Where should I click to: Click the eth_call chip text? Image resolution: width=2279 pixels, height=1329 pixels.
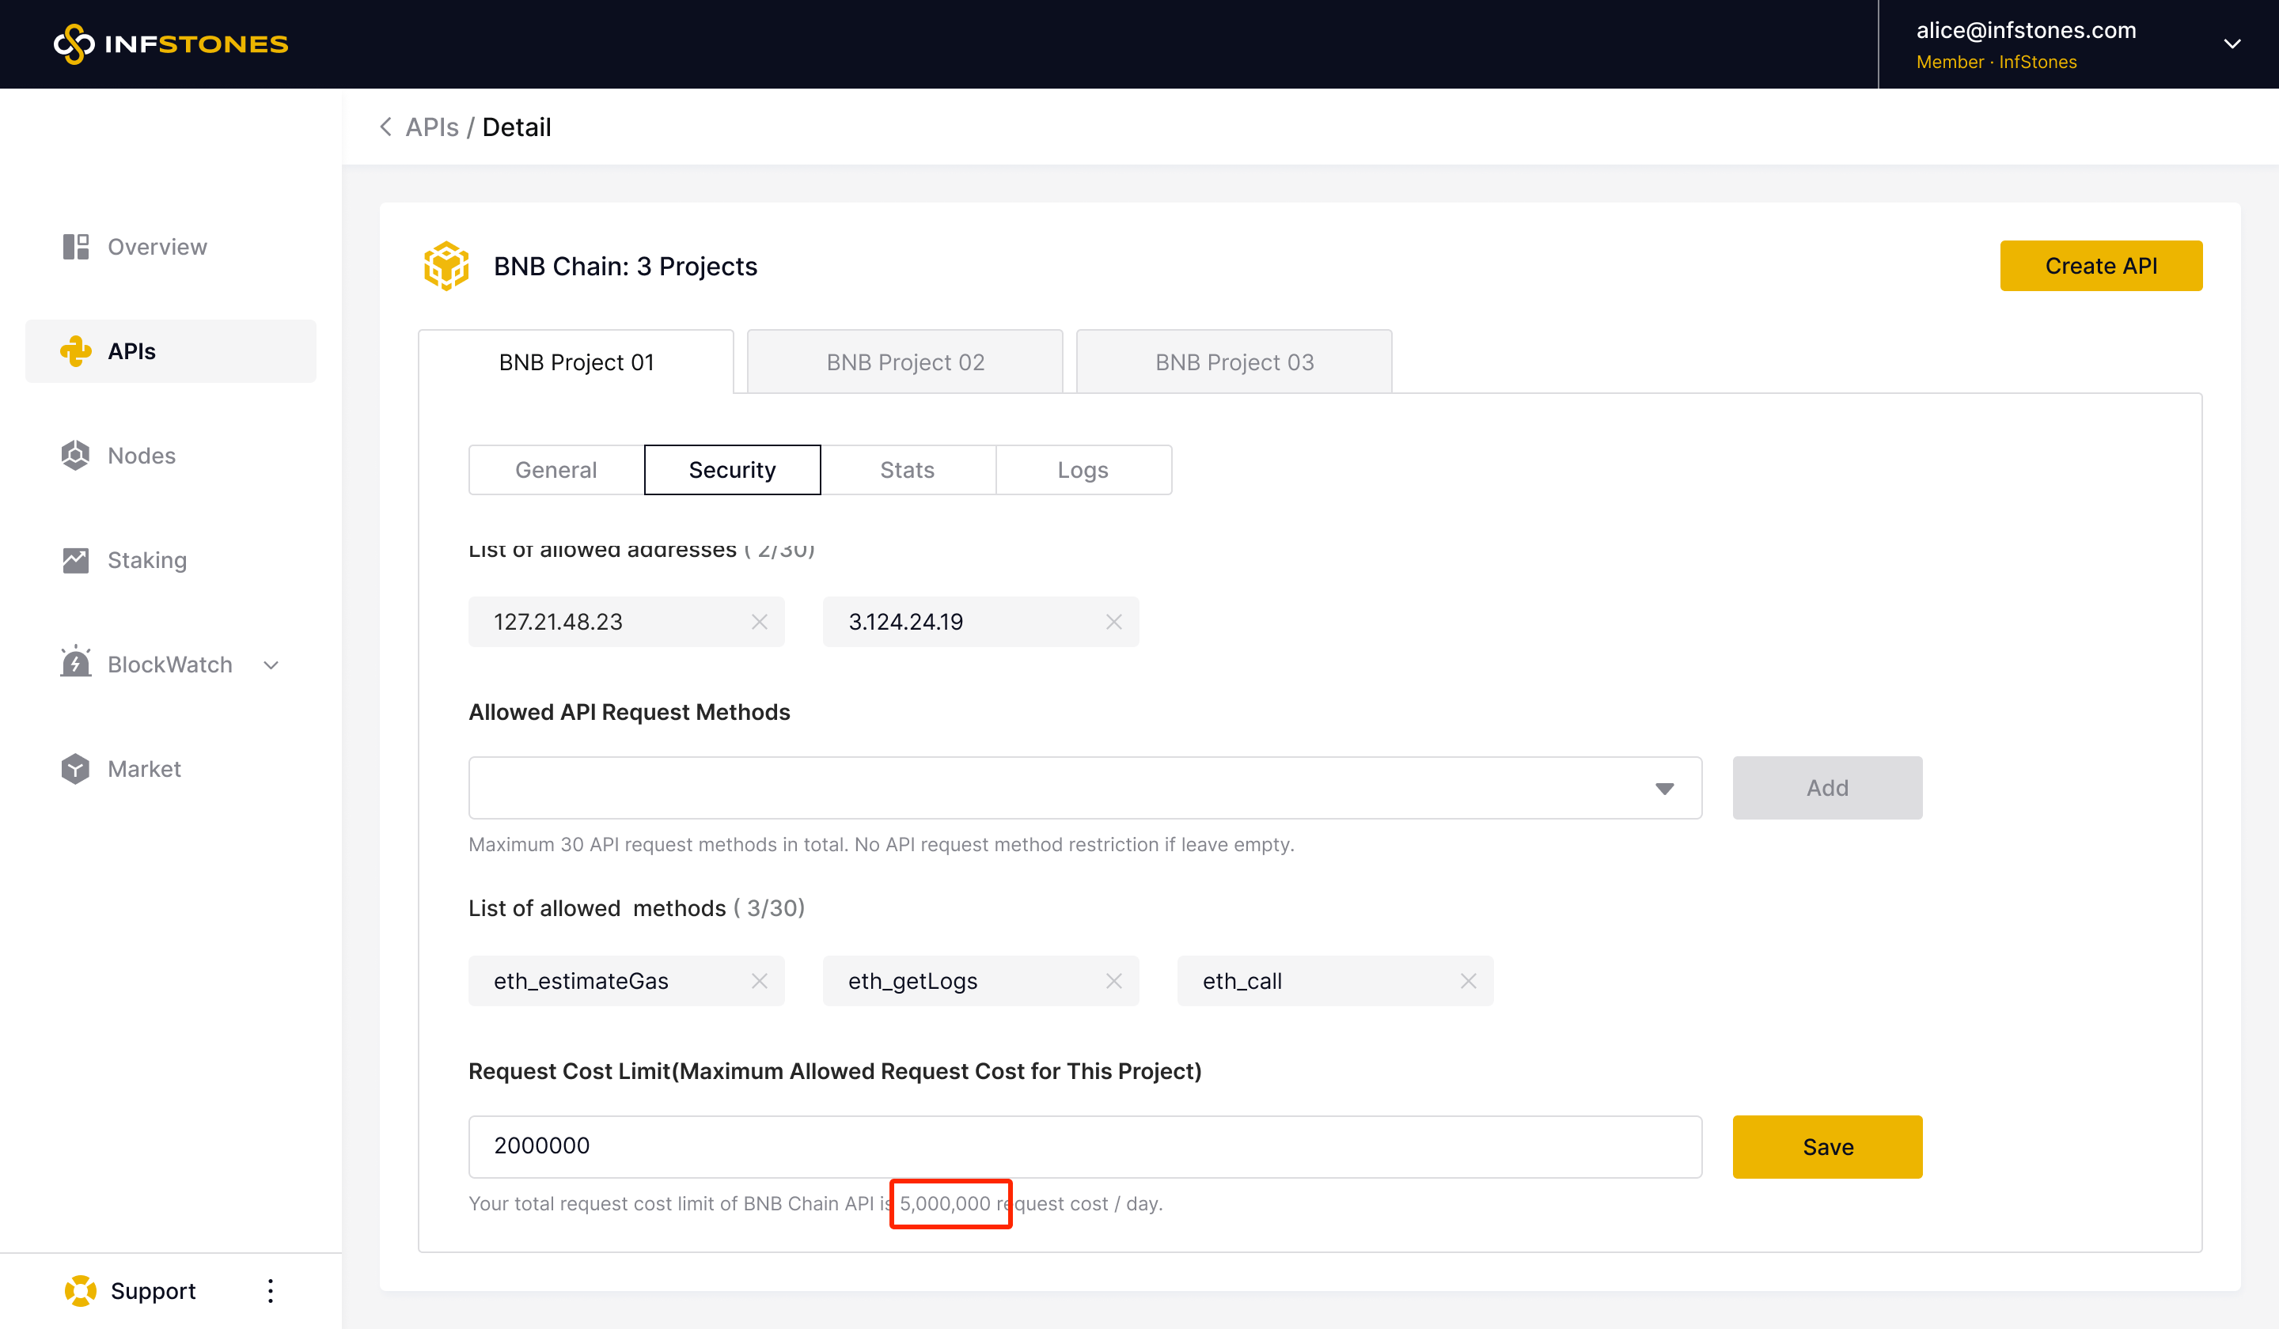pos(1242,980)
